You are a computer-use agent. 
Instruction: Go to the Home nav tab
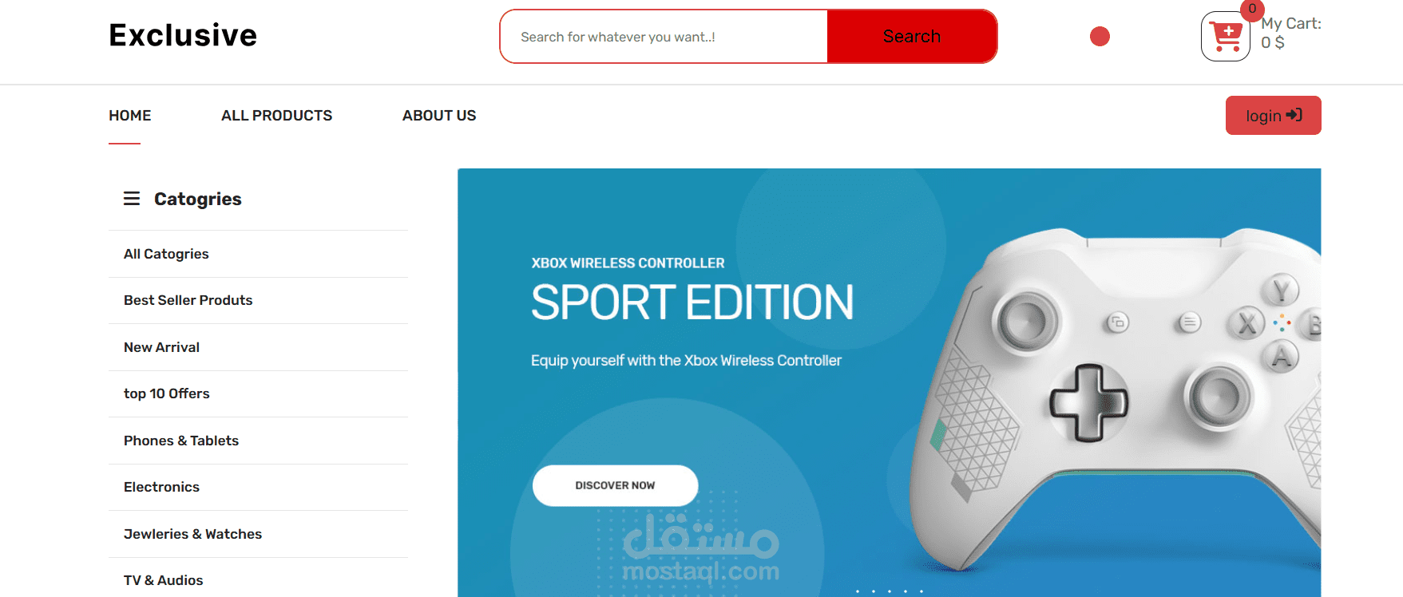tap(130, 116)
